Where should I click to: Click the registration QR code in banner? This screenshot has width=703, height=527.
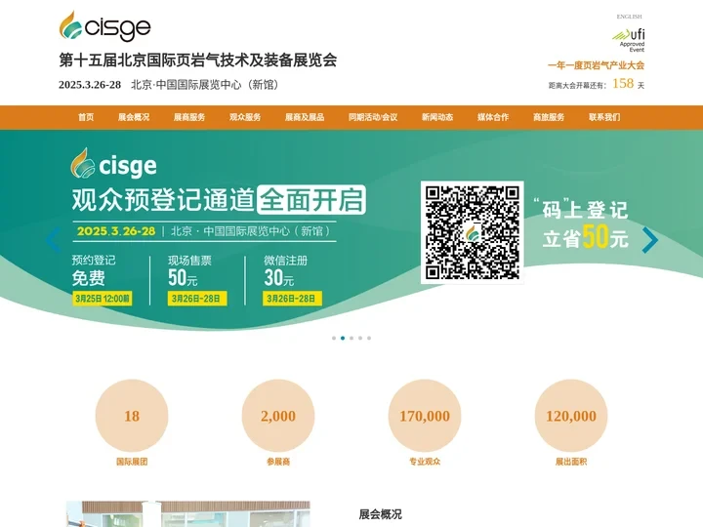473,232
